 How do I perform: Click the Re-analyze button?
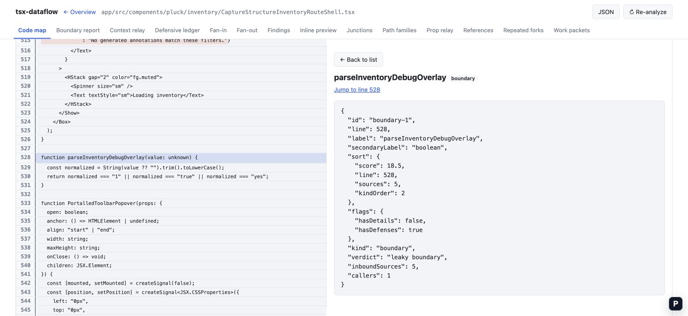[648, 12]
